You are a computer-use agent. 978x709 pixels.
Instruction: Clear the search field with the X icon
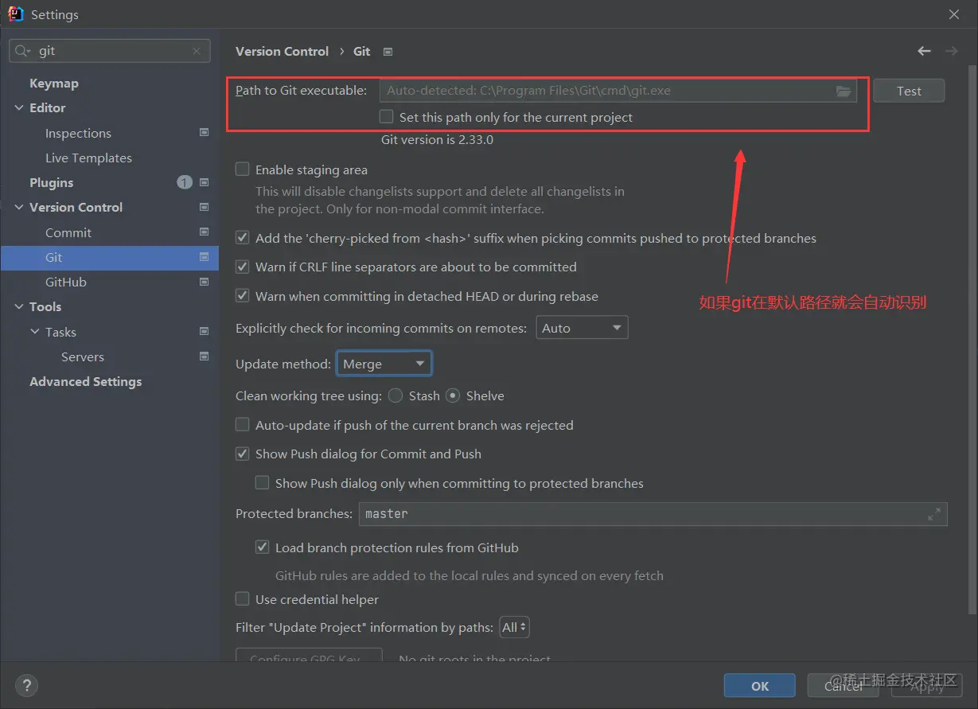(197, 51)
